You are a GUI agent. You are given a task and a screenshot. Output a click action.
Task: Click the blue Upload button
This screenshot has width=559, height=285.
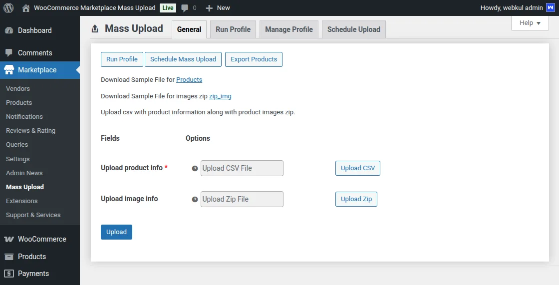[116, 232]
